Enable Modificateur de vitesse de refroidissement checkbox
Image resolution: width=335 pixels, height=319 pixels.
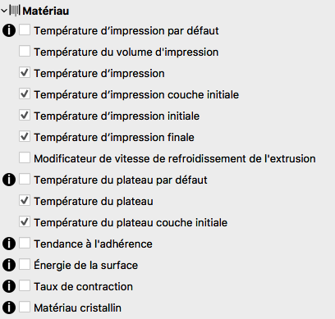pos(25,157)
